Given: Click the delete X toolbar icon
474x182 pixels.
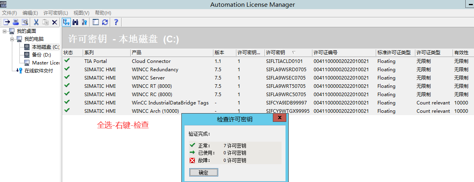Looking at the screenshot, I should pos(55,22).
